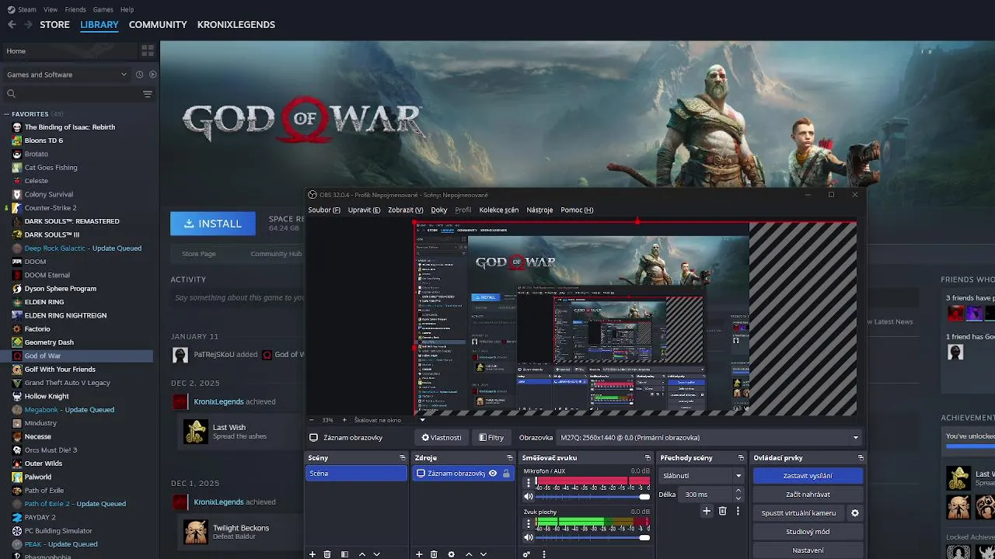Open virtual camera settings gear
The height and width of the screenshot is (559, 995).
coord(855,513)
